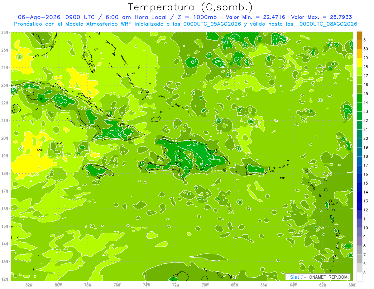Click the 78W longitude label

[88, 285]
